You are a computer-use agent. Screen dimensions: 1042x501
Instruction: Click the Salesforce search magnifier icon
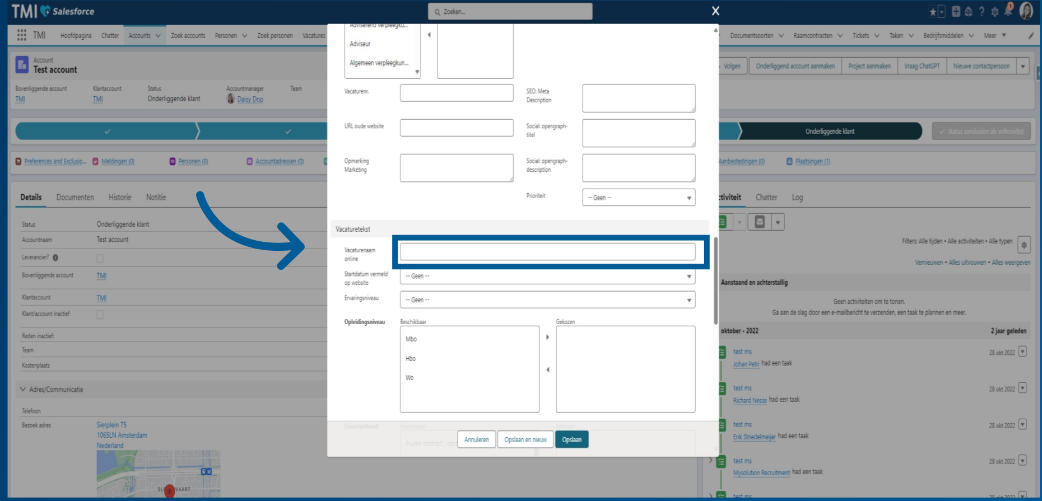438,12
